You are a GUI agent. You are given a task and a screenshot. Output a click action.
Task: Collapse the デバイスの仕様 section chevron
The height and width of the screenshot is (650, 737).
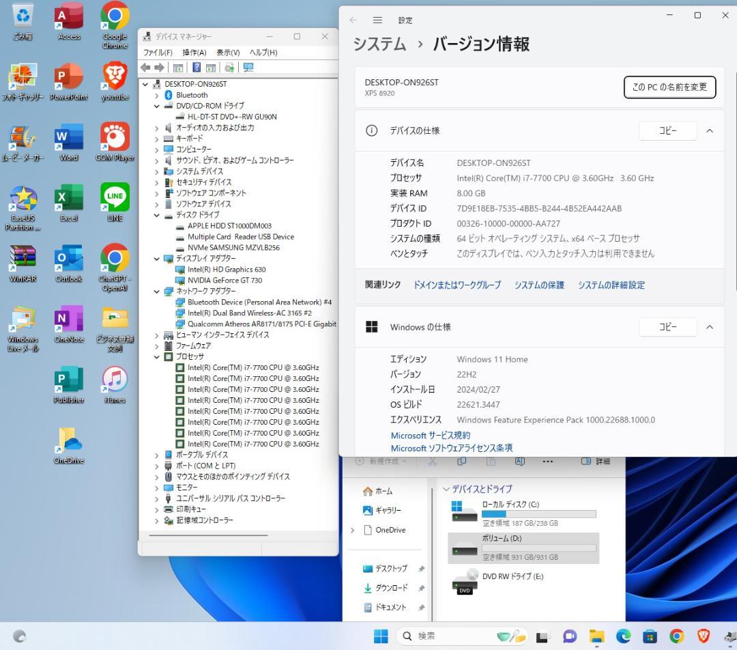710,130
